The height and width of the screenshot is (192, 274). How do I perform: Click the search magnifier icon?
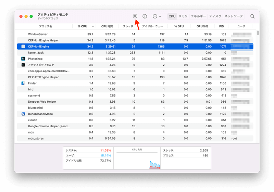[252, 16]
